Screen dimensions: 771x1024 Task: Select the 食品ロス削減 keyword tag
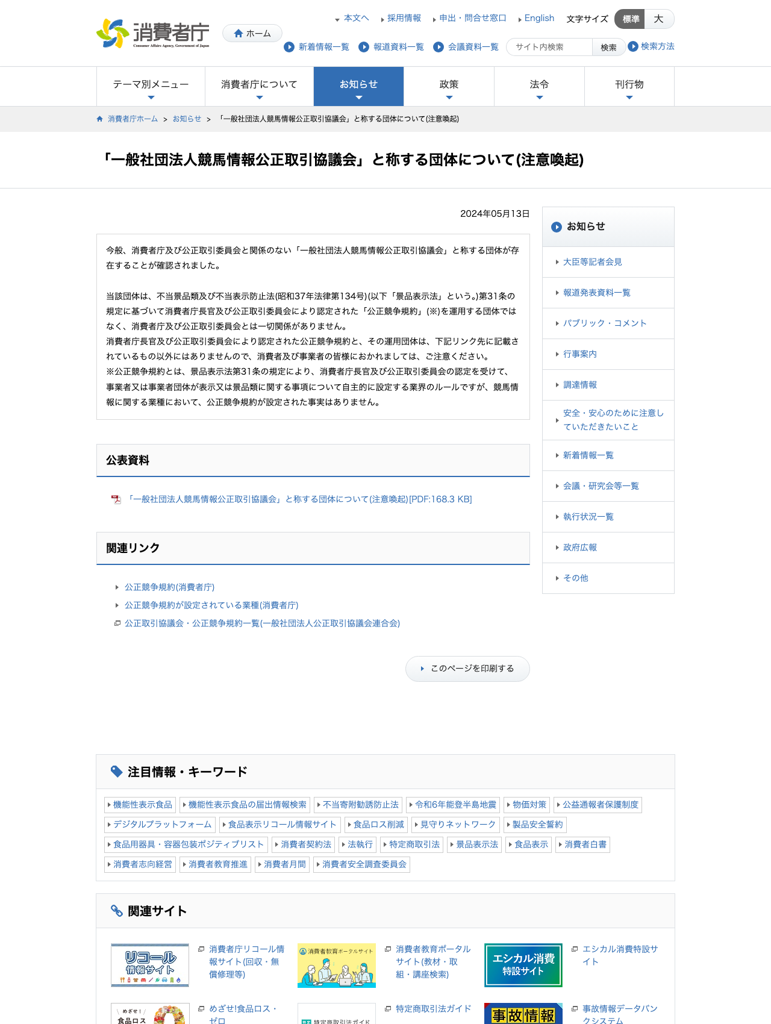pyautogui.click(x=377, y=825)
